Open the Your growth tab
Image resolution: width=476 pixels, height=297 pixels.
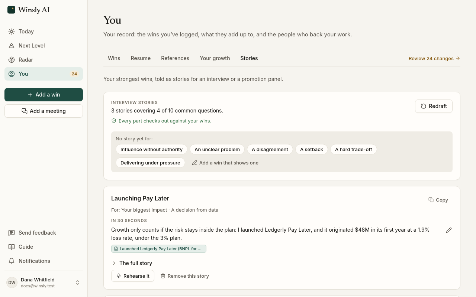click(215, 58)
